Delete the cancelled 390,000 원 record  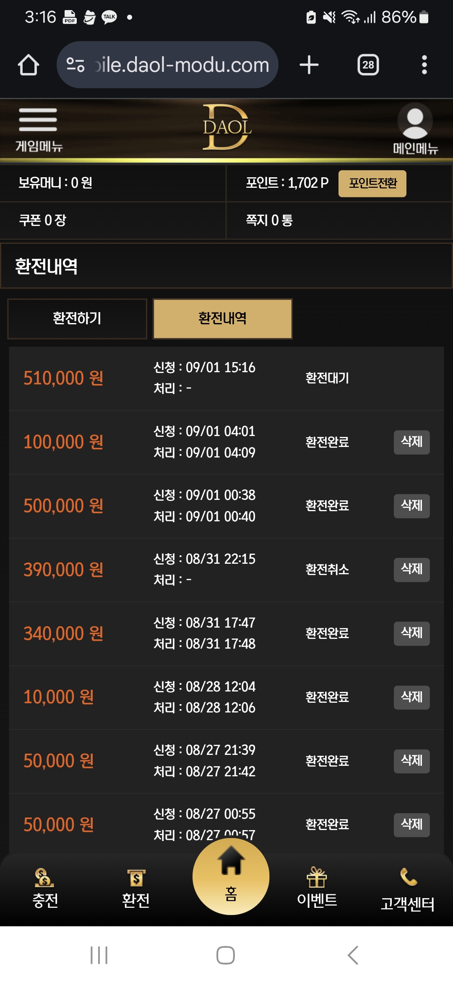pyautogui.click(x=411, y=570)
